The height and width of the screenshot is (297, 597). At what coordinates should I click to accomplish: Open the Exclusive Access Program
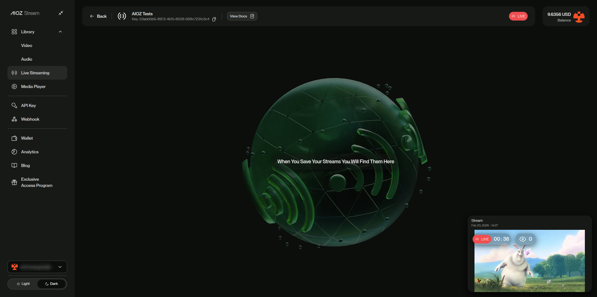click(36, 182)
